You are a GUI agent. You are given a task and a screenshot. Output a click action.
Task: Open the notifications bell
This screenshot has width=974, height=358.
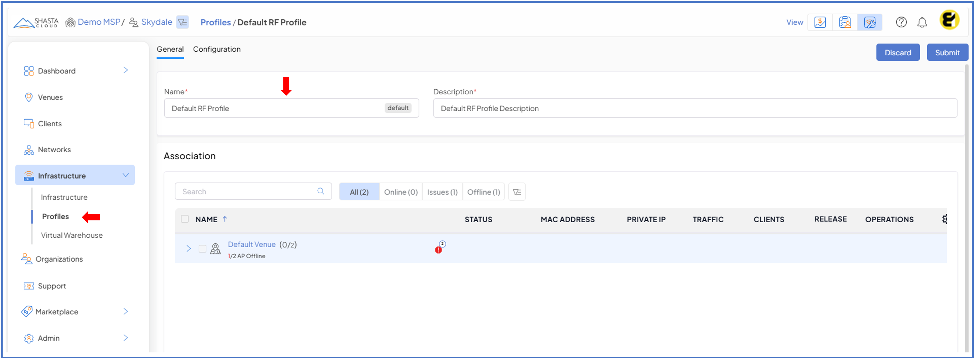click(x=922, y=23)
